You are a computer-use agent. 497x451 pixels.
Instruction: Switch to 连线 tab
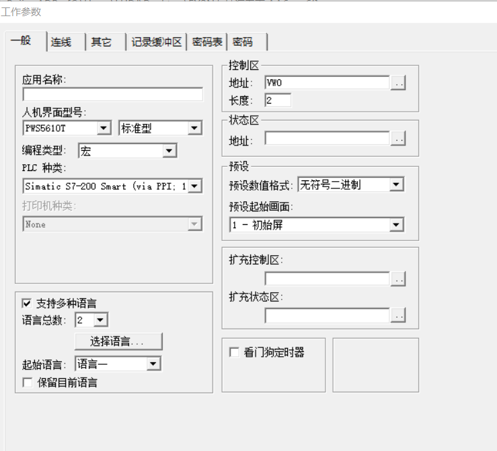(62, 42)
